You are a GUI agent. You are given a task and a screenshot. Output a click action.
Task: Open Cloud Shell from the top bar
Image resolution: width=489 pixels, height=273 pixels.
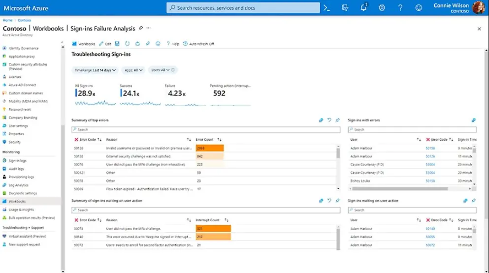tap(326, 8)
